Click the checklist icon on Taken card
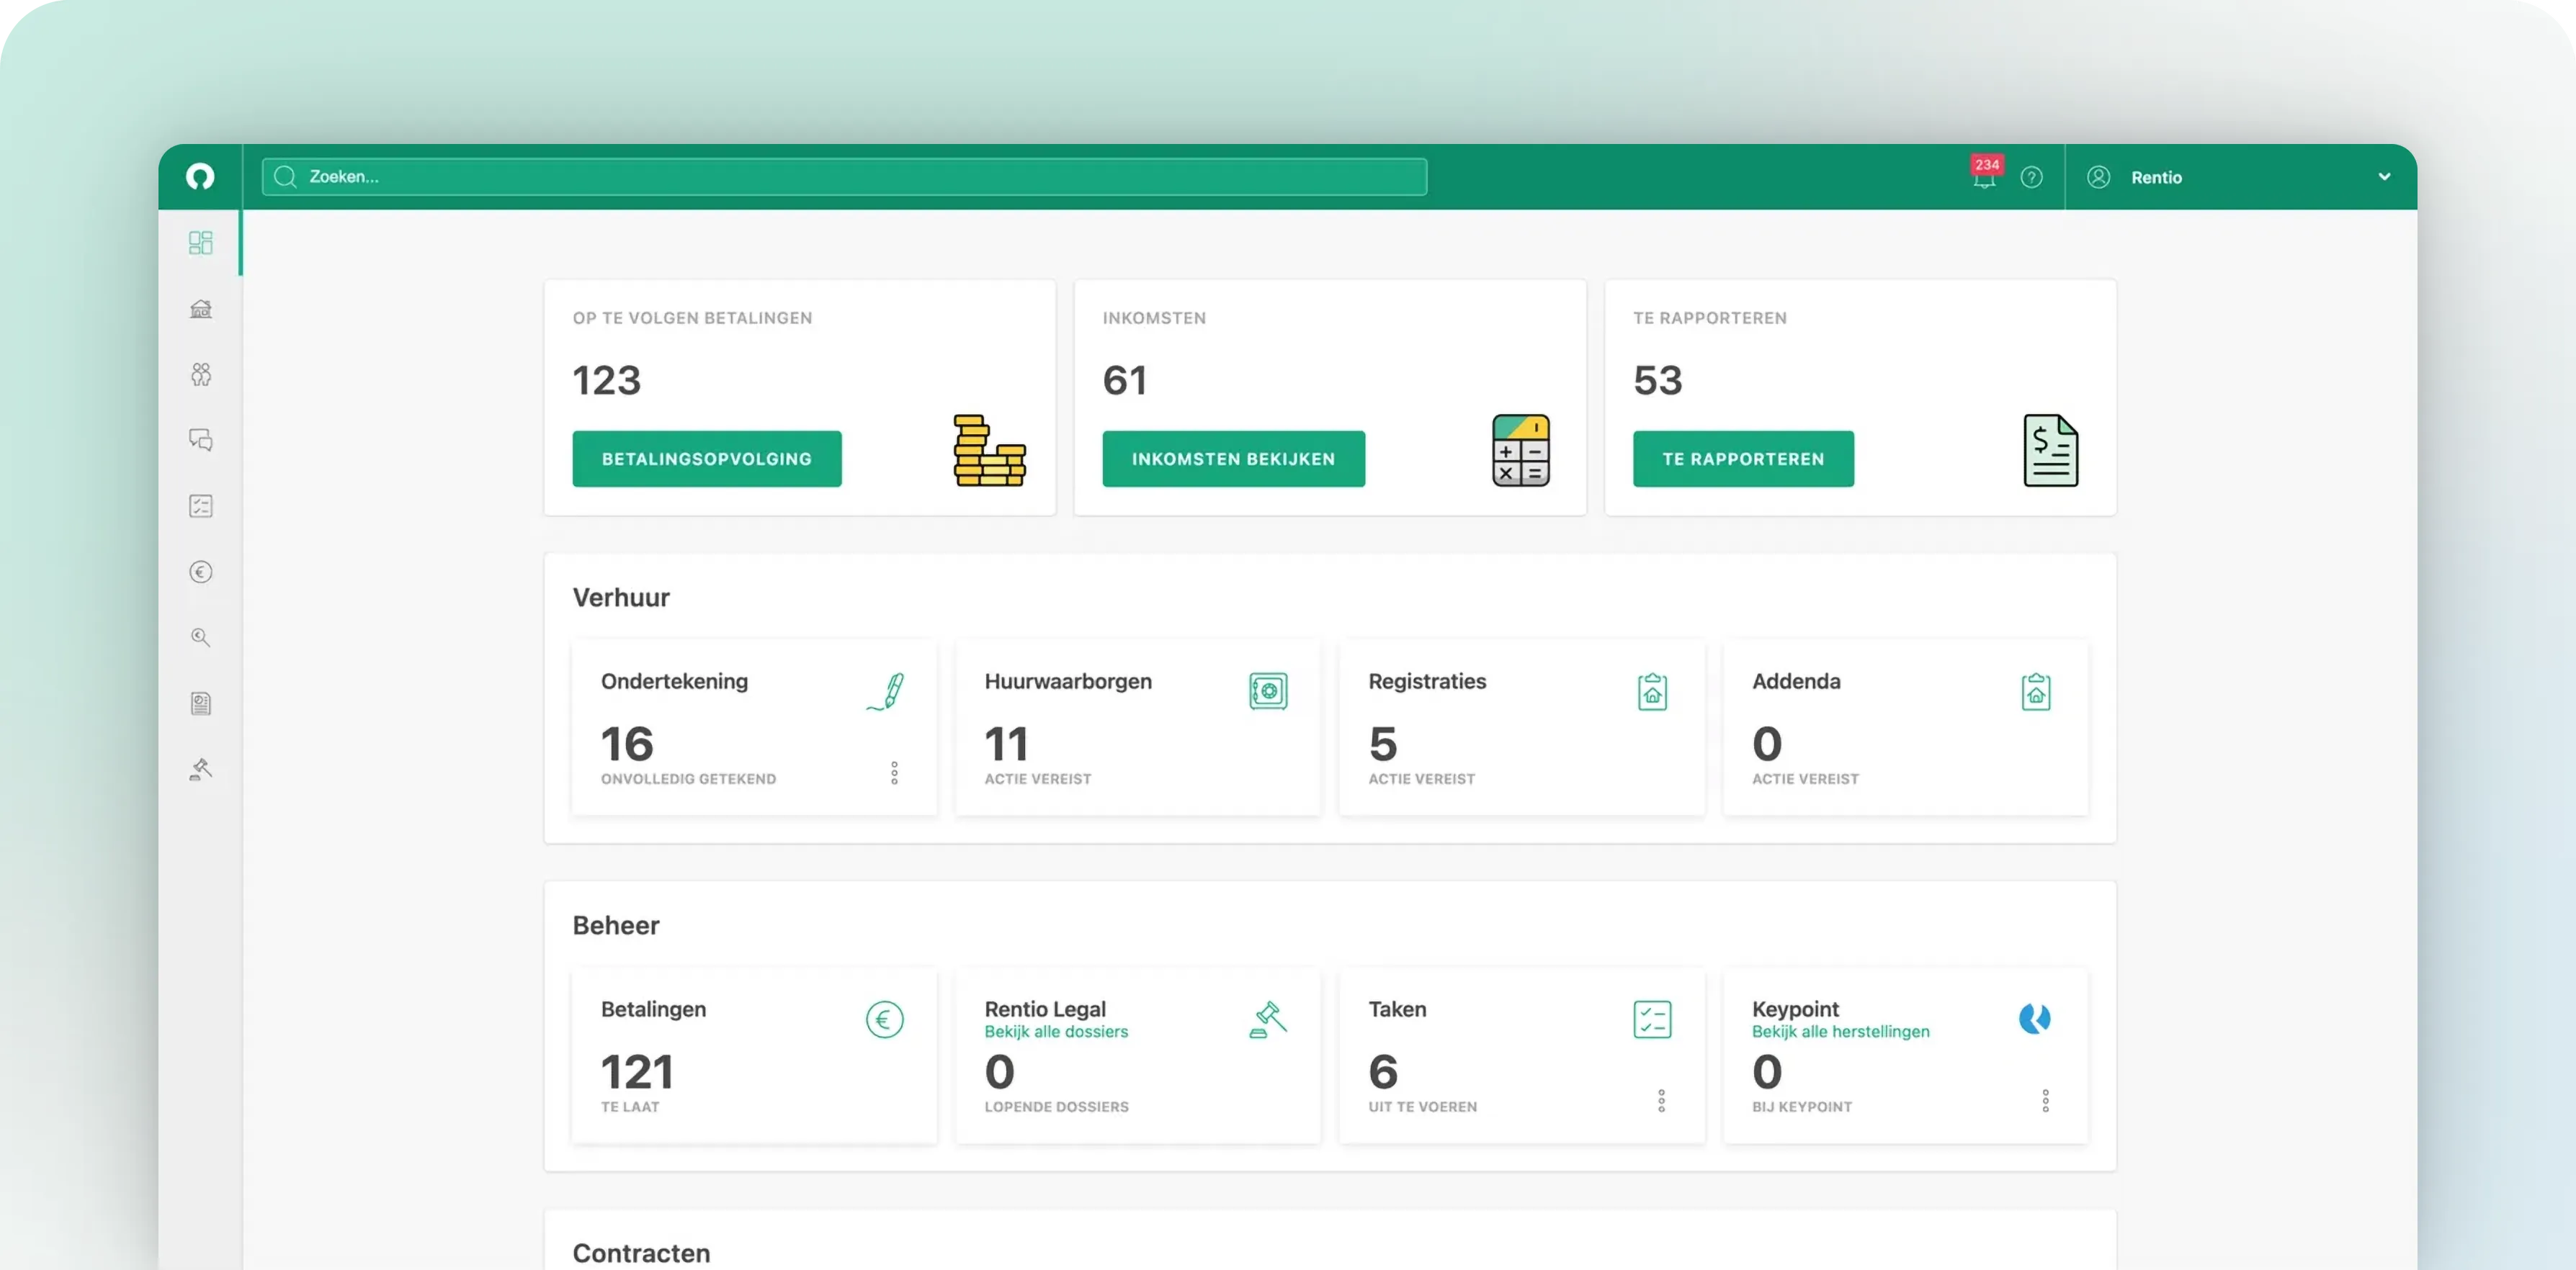The height and width of the screenshot is (1270, 2576). pyautogui.click(x=1652, y=1019)
